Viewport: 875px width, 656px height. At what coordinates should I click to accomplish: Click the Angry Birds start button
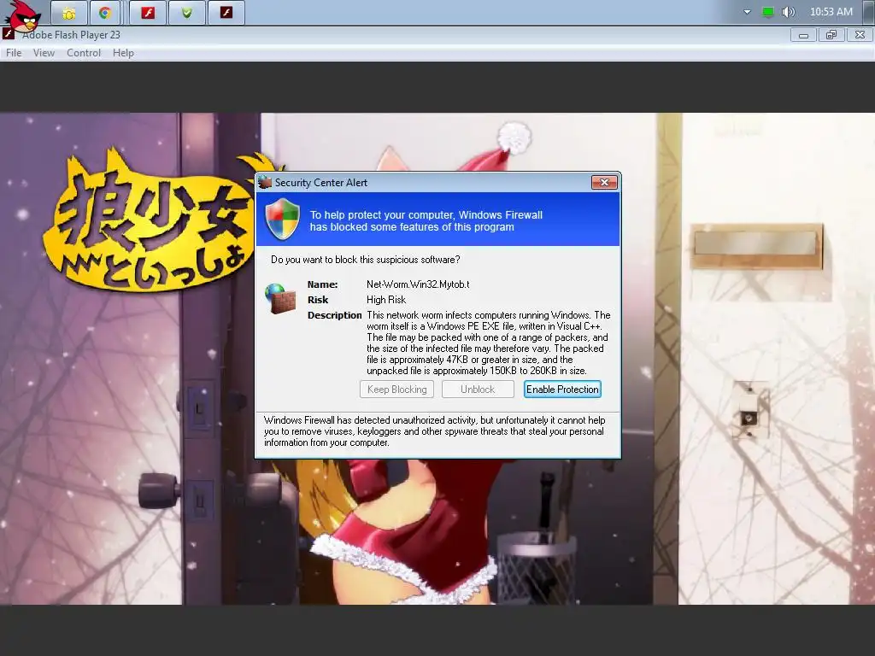[x=22, y=15]
